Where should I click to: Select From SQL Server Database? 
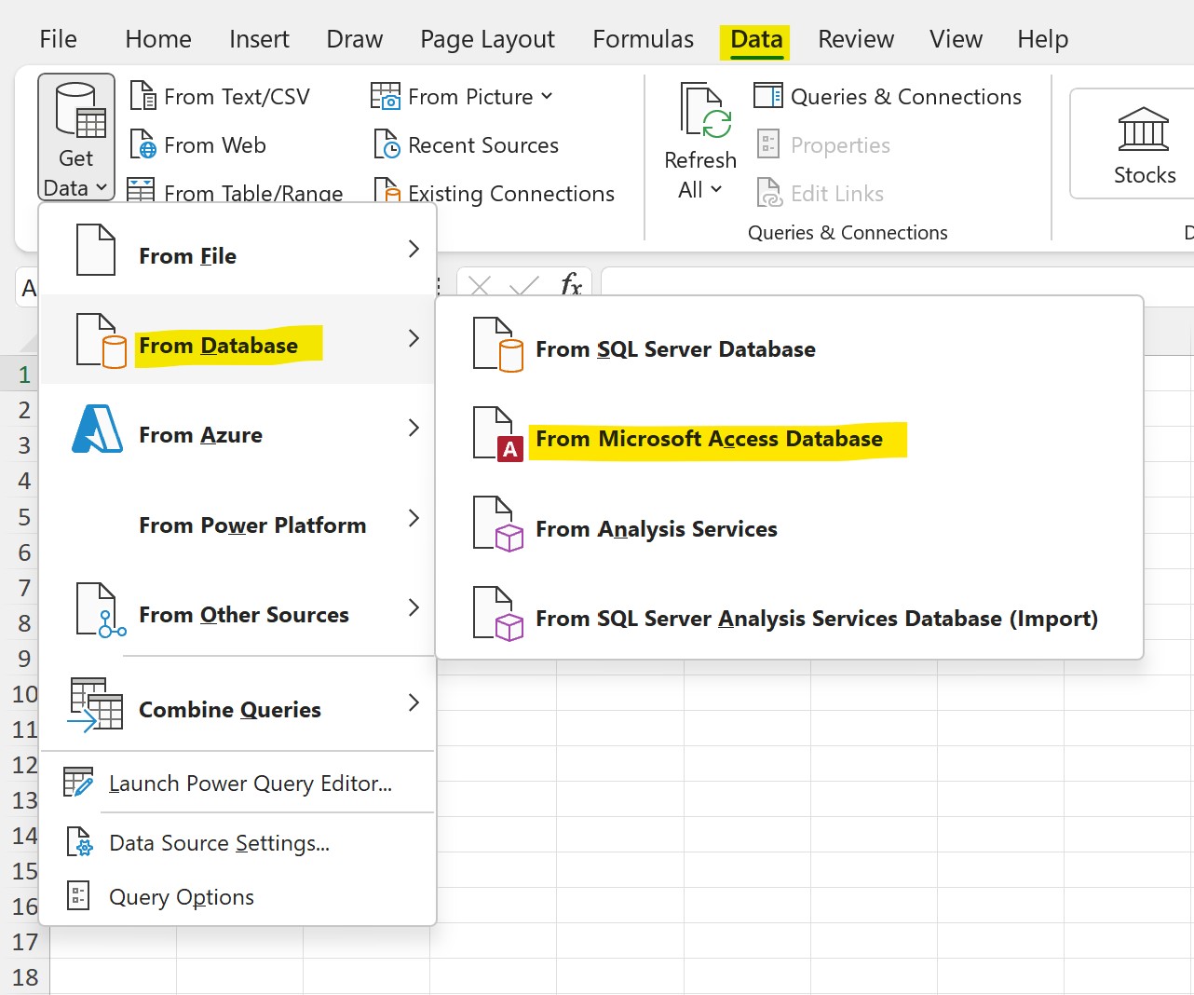click(x=675, y=348)
